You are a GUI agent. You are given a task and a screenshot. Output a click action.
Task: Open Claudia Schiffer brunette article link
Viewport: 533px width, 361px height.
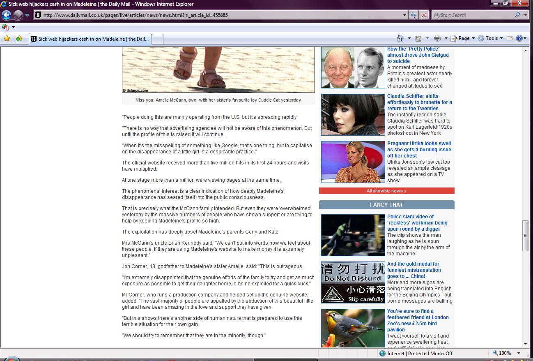(x=419, y=102)
